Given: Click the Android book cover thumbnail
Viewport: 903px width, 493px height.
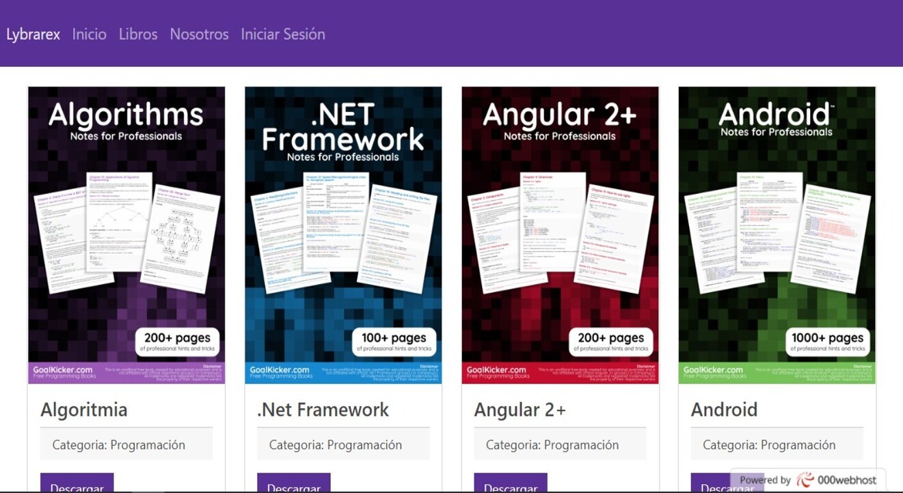Looking at the screenshot, I should 777,235.
